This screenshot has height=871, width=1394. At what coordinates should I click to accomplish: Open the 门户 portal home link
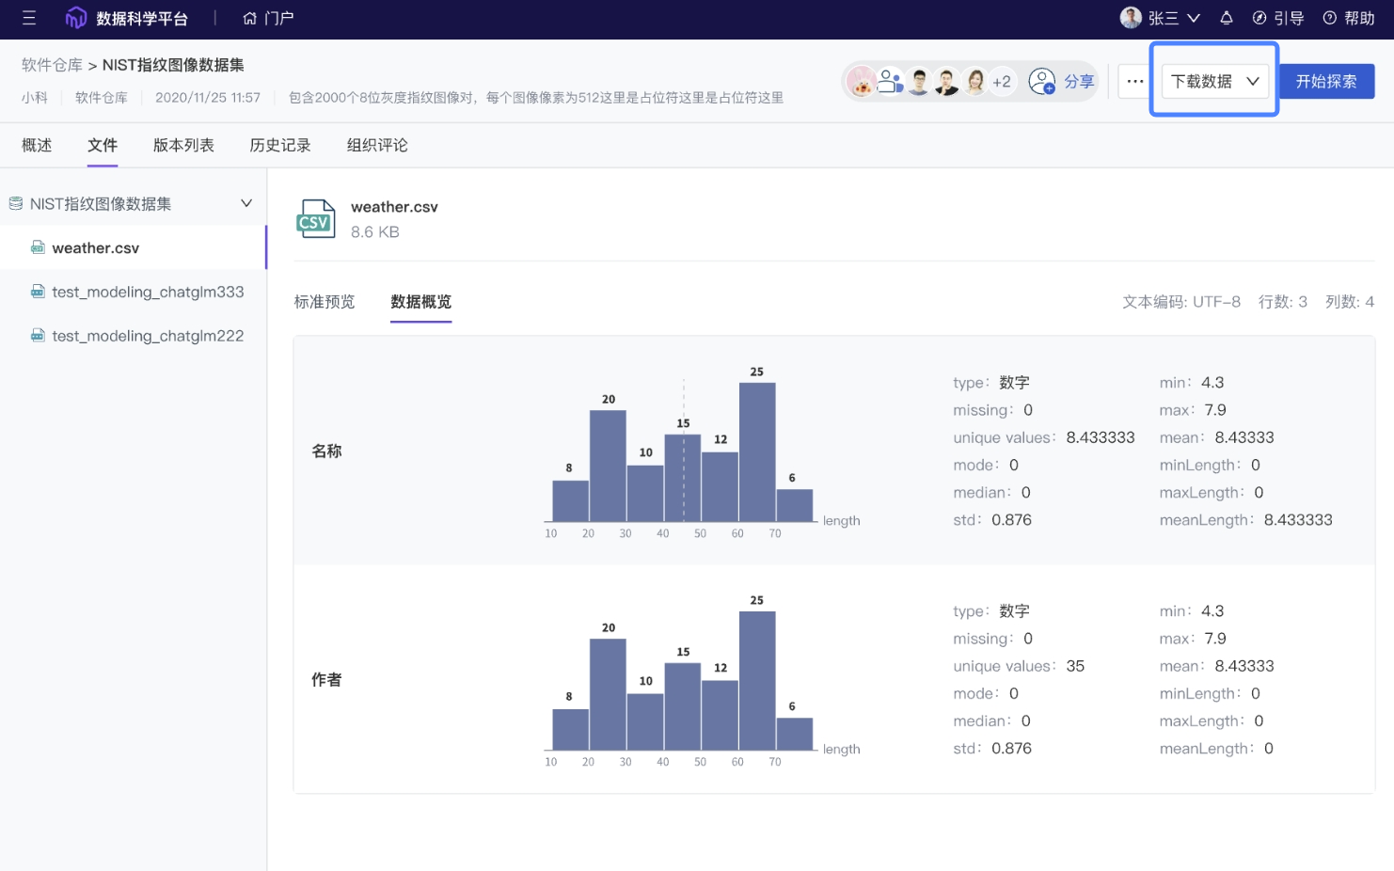268,18
